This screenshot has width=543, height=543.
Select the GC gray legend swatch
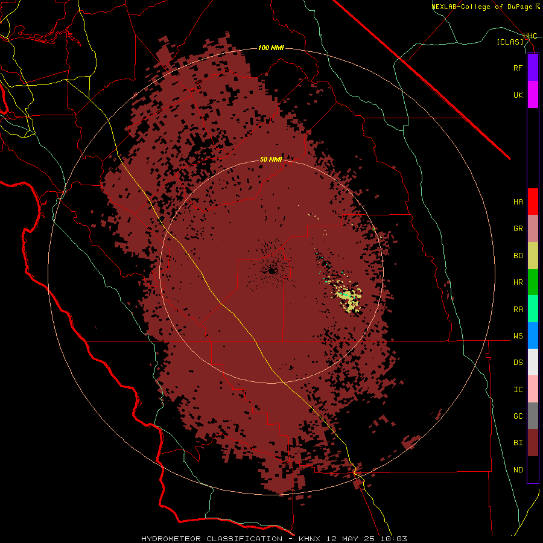pyautogui.click(x=533, y=416)
